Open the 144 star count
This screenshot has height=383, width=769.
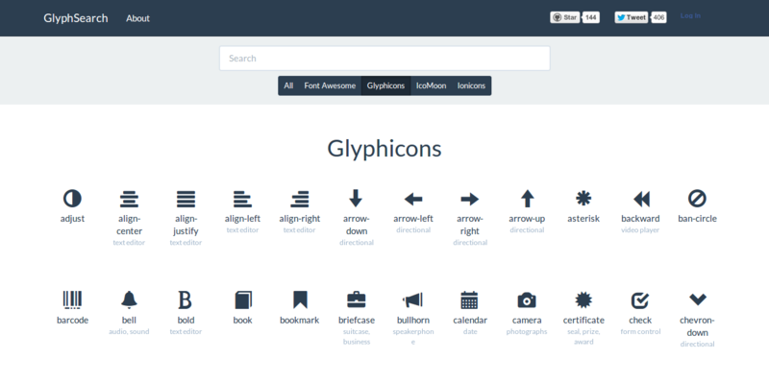[591, 17]
